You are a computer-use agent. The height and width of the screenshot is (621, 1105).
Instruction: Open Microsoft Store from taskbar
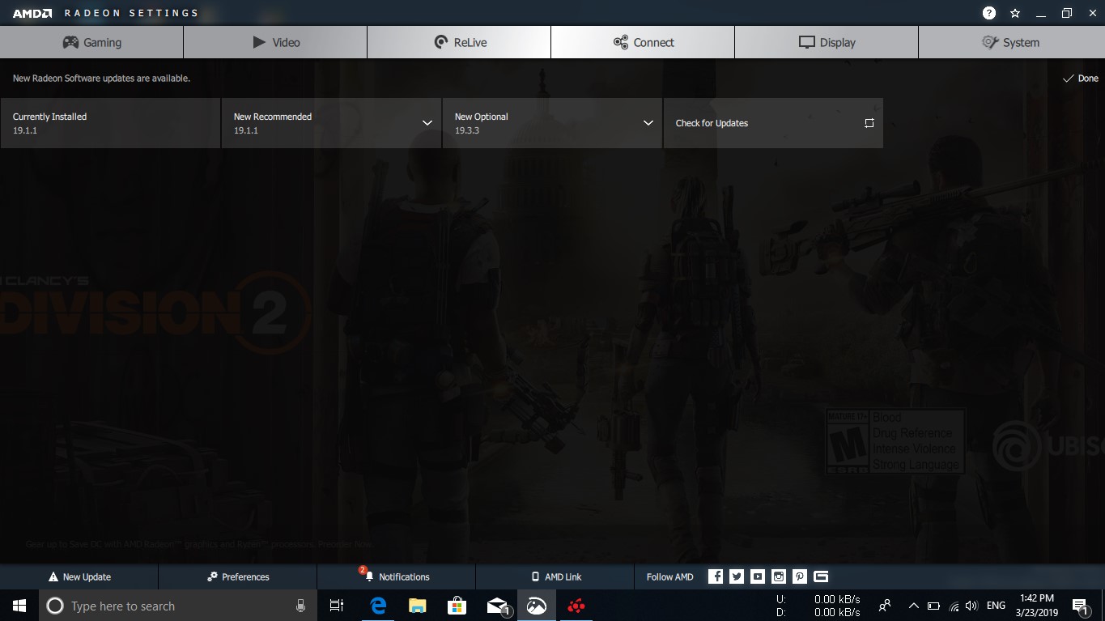coord(457,606)
